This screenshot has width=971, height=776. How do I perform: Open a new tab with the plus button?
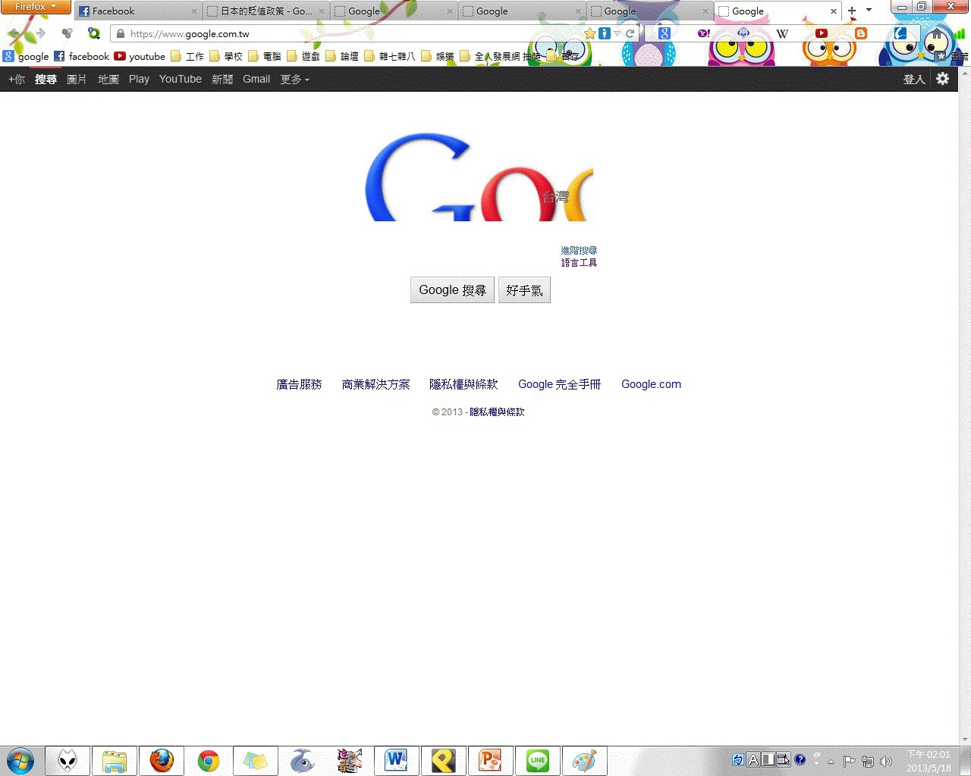pos(852,11)
